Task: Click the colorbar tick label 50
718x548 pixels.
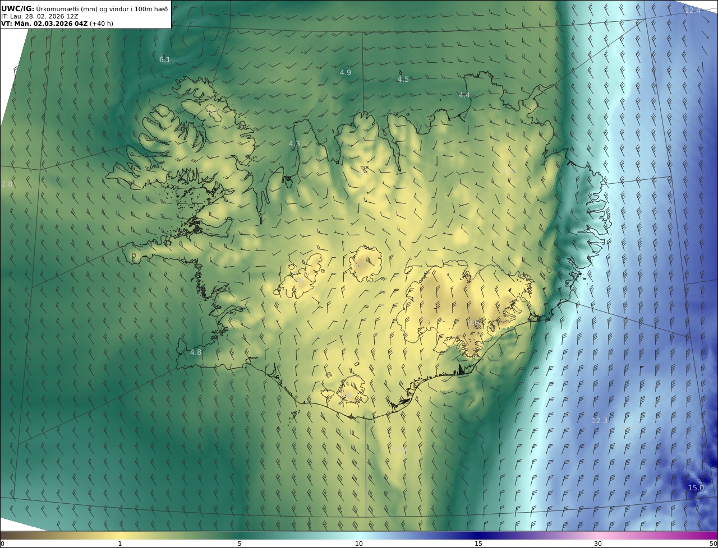Action: pos(713,544)
